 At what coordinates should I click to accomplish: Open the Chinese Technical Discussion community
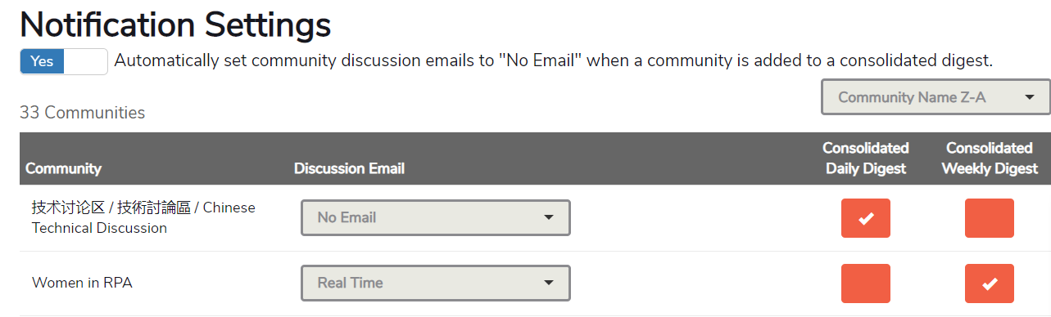pyautogui.click(x=143, y=217)
